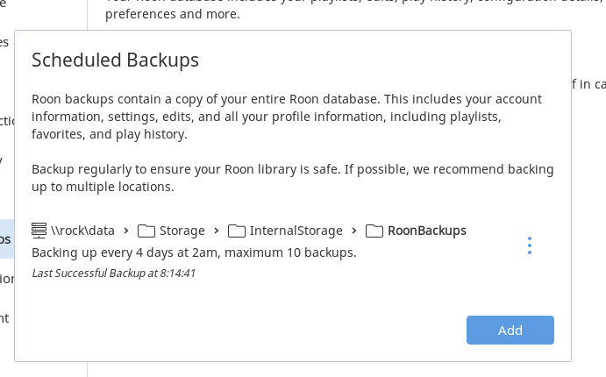Add a new scheduled backup
606x377 pixels.
click(x=510, y=331)
